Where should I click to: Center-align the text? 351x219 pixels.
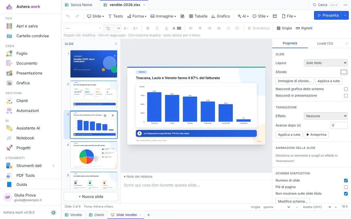pyautogui.click(x=200, y=28)
